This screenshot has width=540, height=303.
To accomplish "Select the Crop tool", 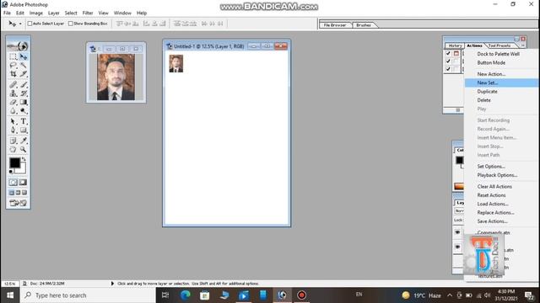I will (13, 74).
